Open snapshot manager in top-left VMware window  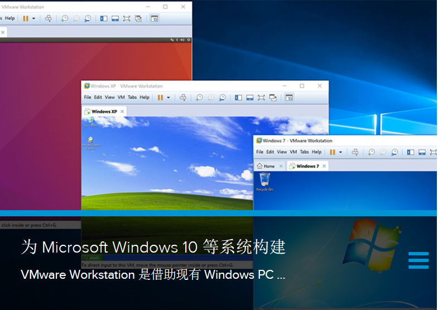pyautogui.click(x=88, y=18)
